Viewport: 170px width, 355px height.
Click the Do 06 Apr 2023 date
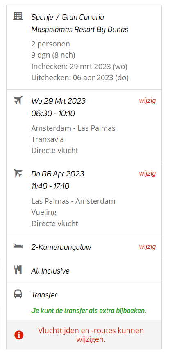(58, 174)
